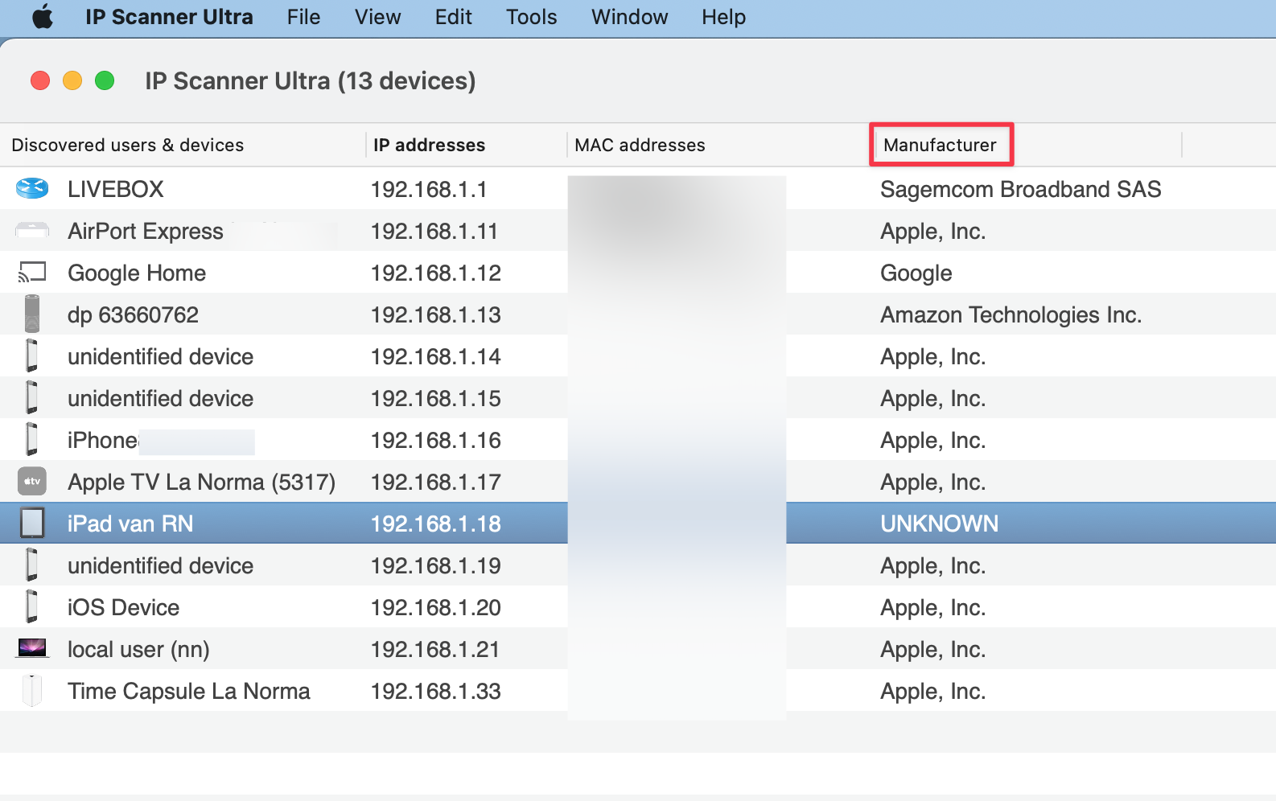Sort by MAC addresses column header
The height and width of the screenshot is (801, 1276).
tap(640, 145)
